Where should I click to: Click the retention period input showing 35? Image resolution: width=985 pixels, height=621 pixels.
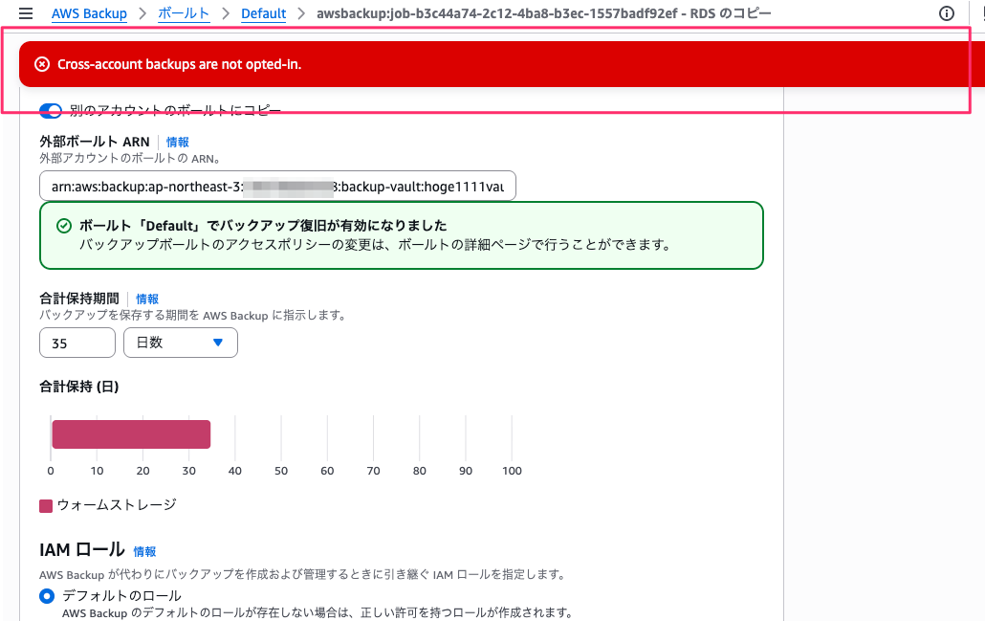click(x=77, y=343)
